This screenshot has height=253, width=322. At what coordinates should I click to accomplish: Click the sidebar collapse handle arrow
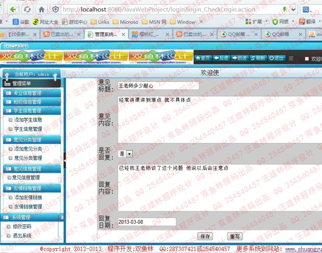pos(65,161)
